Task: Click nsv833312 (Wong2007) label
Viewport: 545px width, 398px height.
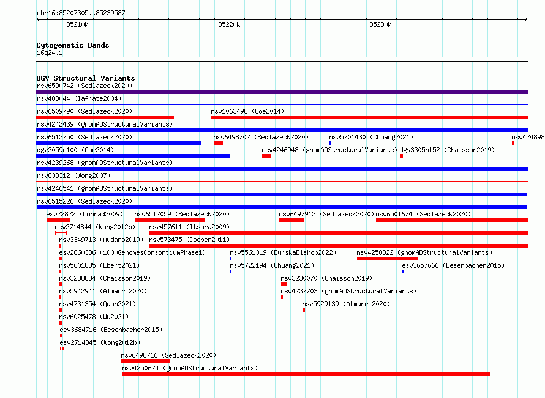Action: [x=73, y=175]
